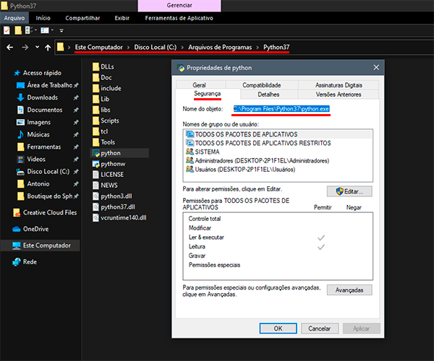Go back with the left arrow
This screenshot has width=434, height=361.
point(9,48)
